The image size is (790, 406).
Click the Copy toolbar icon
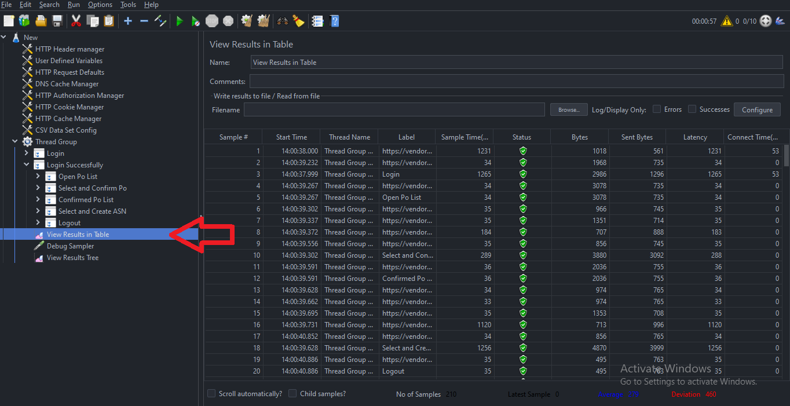point(93,21)
